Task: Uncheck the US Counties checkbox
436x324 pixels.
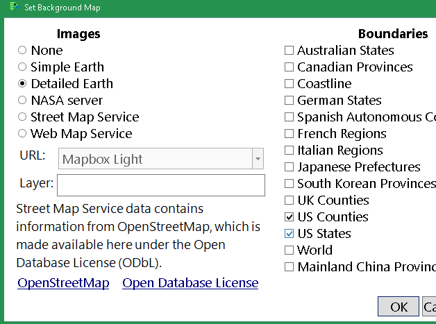Action: coord(289,217)
